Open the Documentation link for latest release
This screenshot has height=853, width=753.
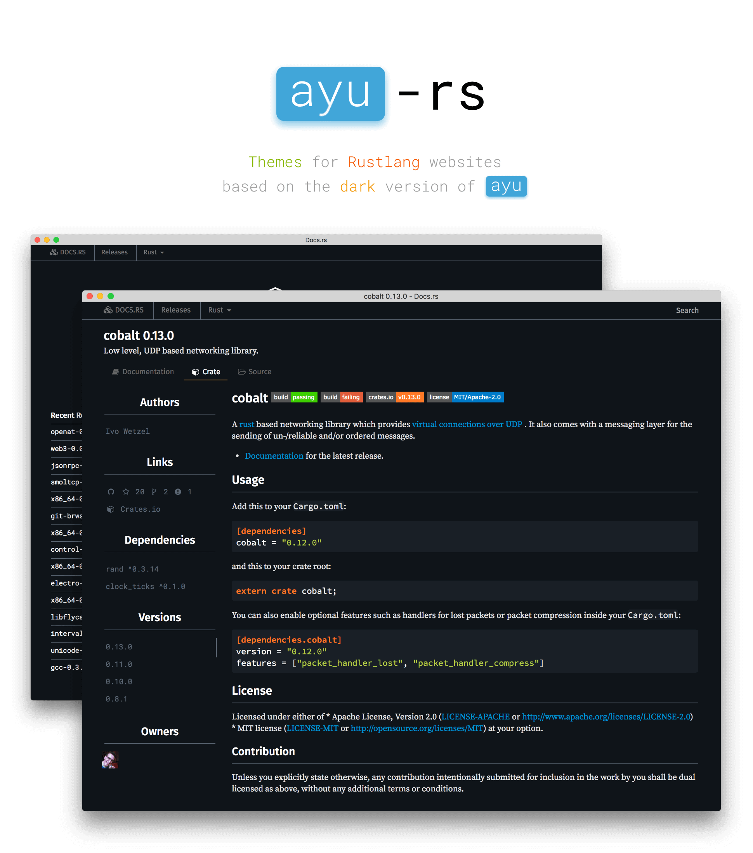[x=274, y=456]
